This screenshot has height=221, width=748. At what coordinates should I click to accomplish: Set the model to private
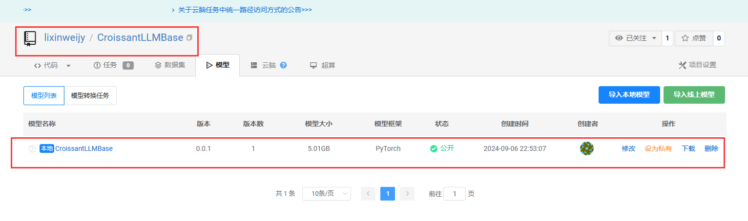[x=658, y=148]
